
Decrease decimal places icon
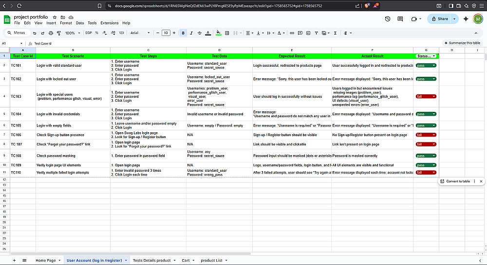click(105, 33)
